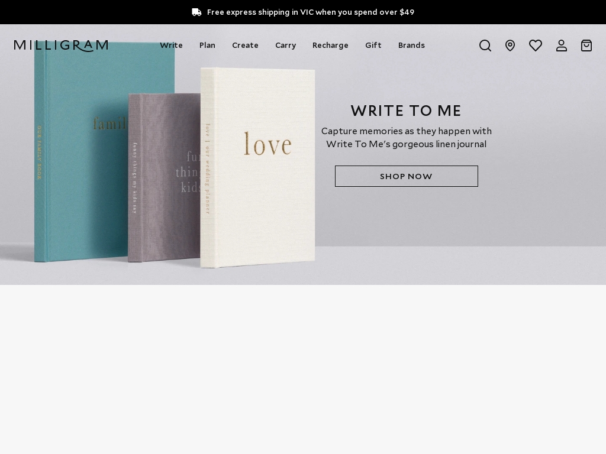Open the Plan menu

(207, 46)
